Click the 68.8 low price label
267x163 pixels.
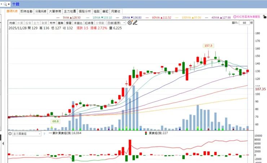(56, 121)
